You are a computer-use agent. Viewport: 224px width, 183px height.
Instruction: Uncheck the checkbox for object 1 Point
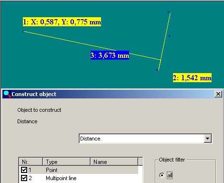[24, 170]
